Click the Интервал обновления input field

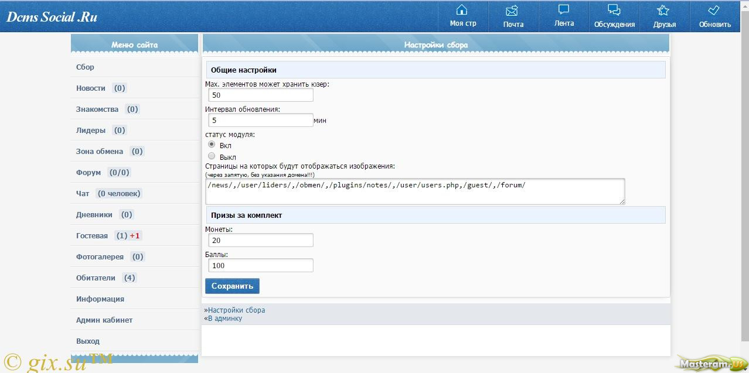[260, 120]
